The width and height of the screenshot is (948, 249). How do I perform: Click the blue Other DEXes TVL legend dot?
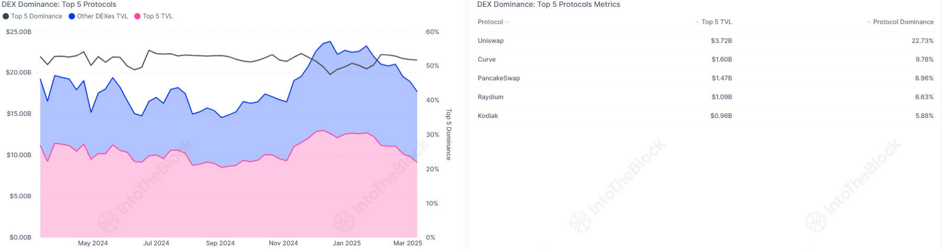pyautogui.click(x=72, y=16)
